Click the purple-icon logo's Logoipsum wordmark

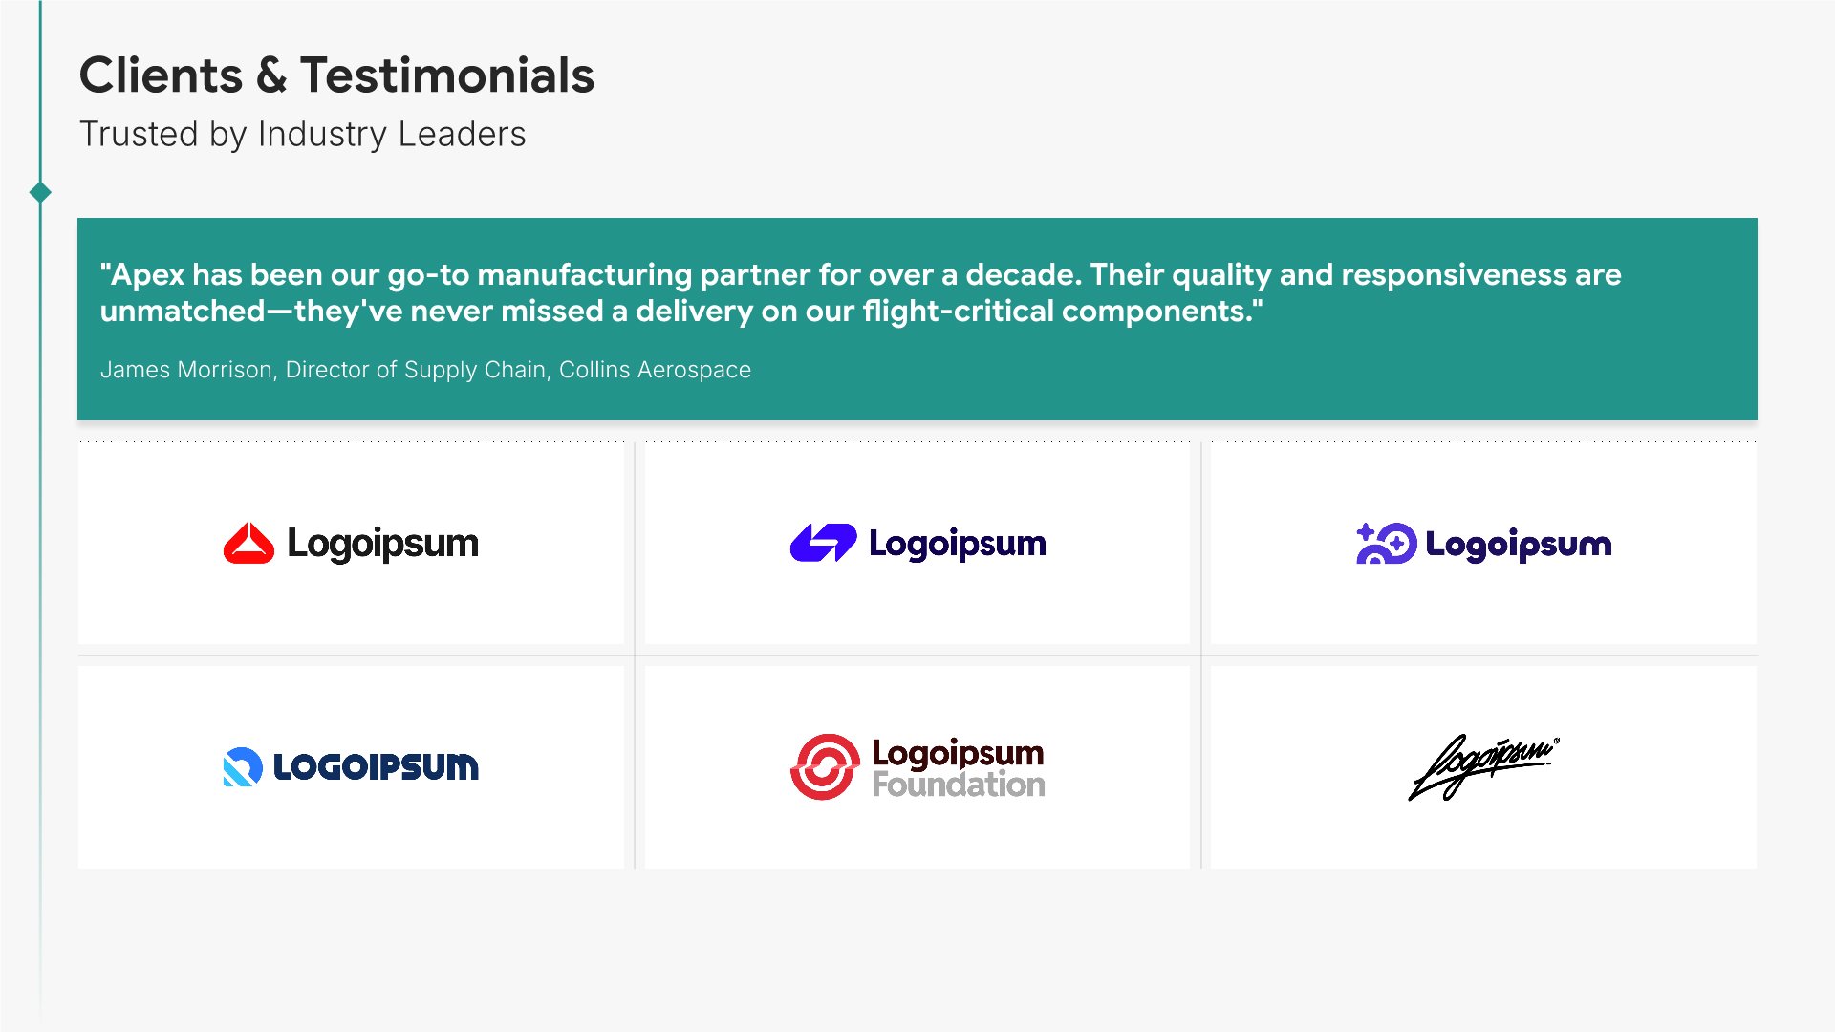[x=1518, y=545]
